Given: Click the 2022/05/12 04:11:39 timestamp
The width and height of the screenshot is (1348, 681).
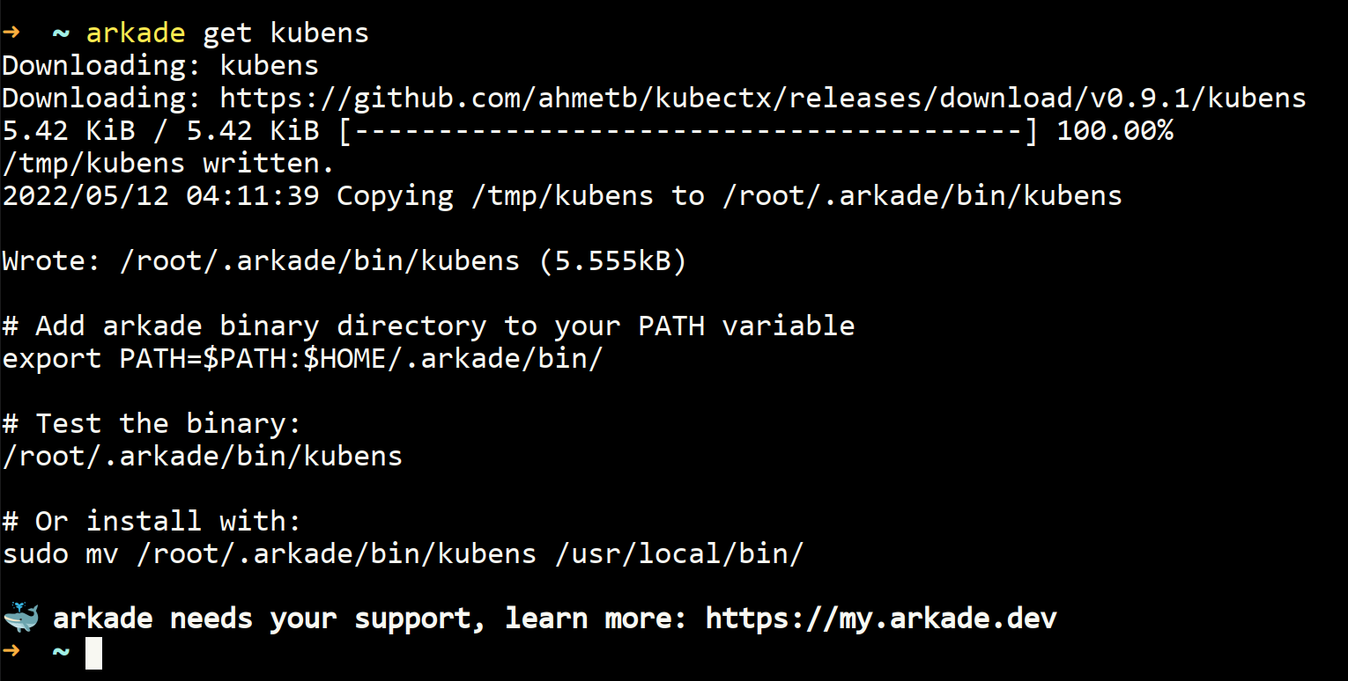Looking at the screenshot, I should [160, 196].
